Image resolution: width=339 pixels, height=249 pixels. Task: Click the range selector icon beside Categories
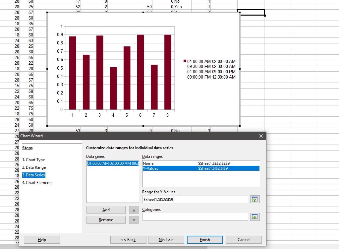coord(254,217)
